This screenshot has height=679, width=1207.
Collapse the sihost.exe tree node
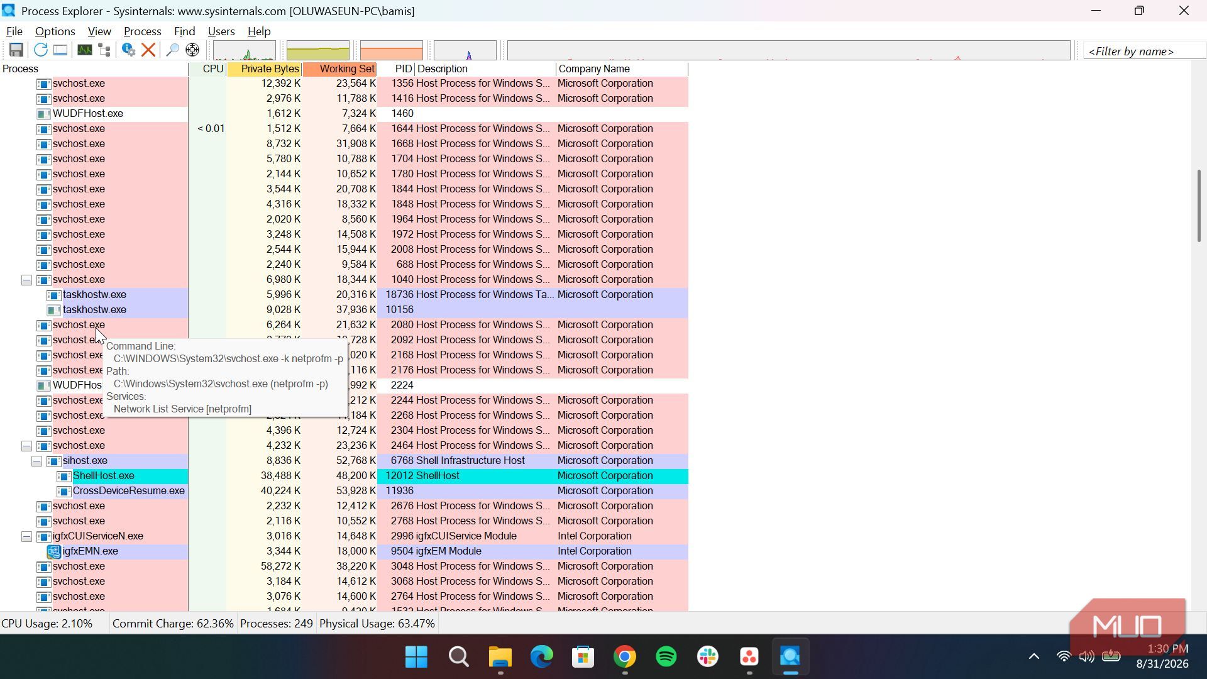[x=36, y=461]
